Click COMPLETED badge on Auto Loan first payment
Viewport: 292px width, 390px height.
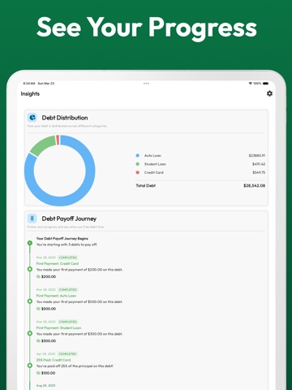pos(68,289)
